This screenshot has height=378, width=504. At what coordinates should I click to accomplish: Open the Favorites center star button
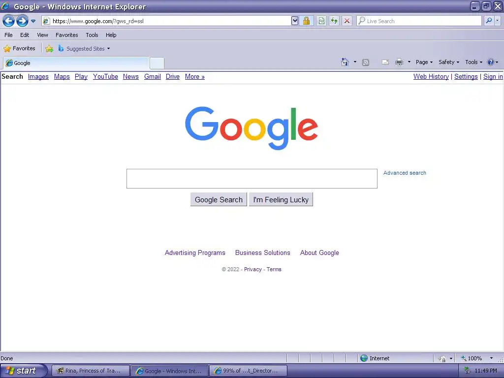point(19,49)
